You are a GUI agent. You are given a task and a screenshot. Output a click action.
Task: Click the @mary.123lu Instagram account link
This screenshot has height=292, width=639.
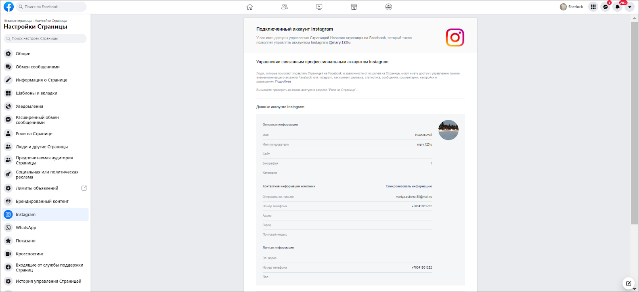tap(339, 42)
